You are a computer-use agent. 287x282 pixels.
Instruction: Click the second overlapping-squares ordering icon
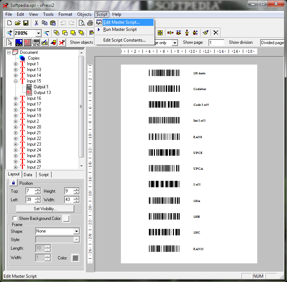(65, 33)
